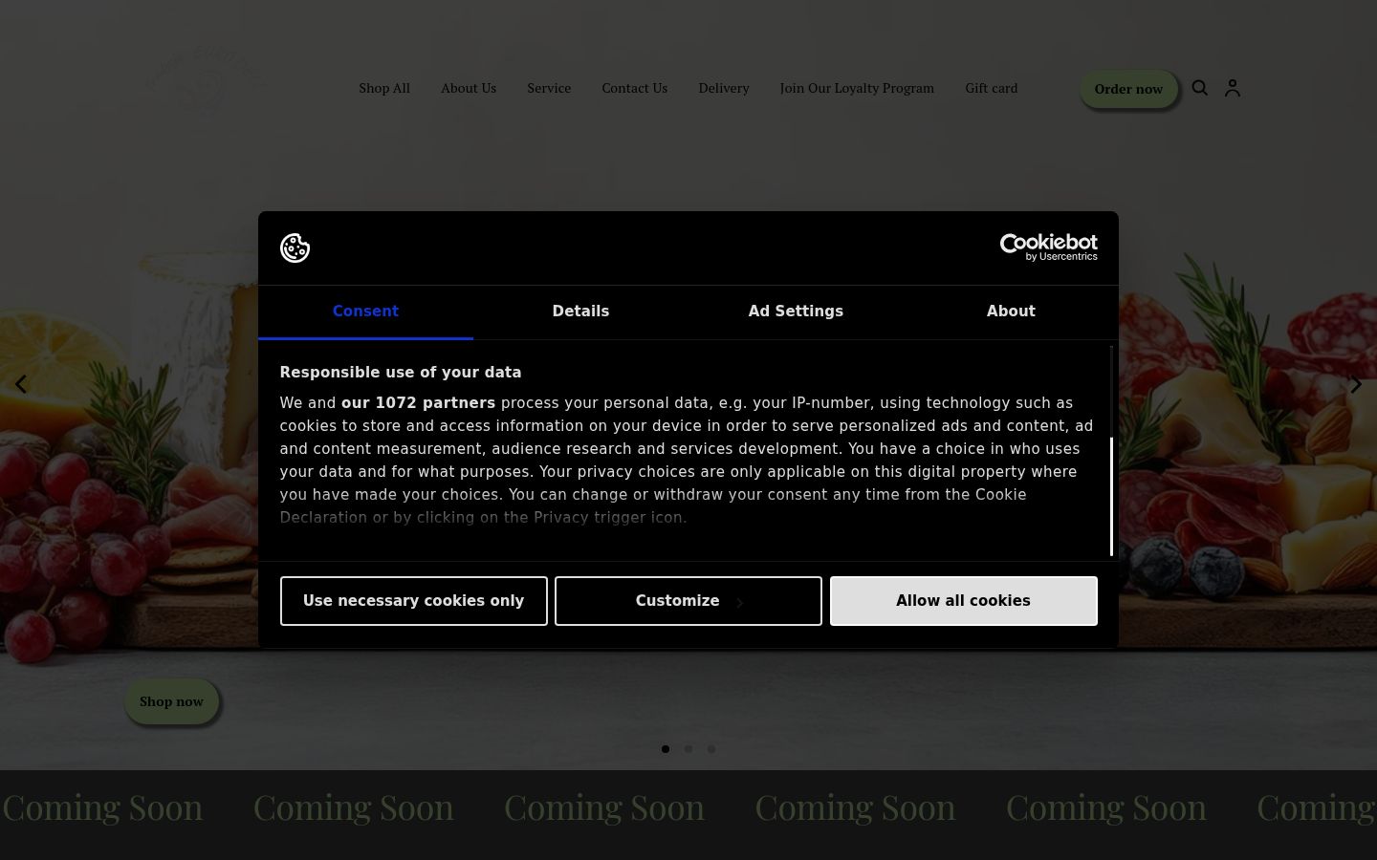Image resolution: width=1377 pixels, height=860 pixels.
Task: Open Shop All menu item
Action: (384, 88)
